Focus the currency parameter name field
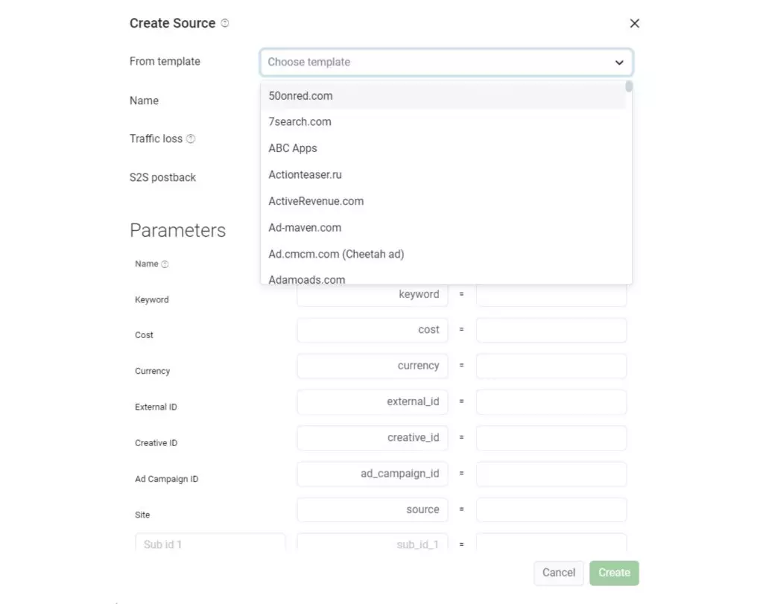The height and width of the screenshot is (604, 763). [372, 366]
